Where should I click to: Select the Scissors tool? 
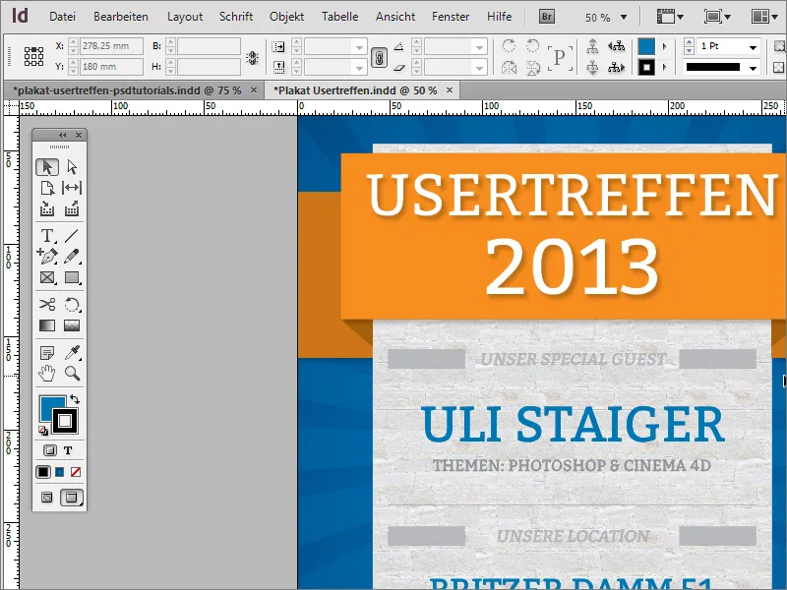click(47, 304)
